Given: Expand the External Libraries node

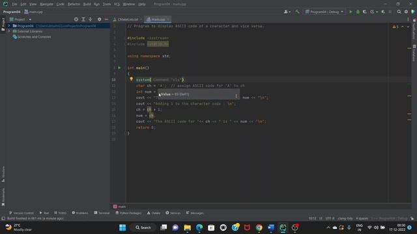Looking at the screenshot, I should pos(8,31).
